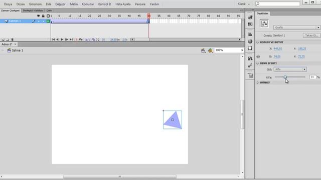Click the Sahne 1 scene link
Viewport: 321px width, 180px height.
tap(18, 50)
